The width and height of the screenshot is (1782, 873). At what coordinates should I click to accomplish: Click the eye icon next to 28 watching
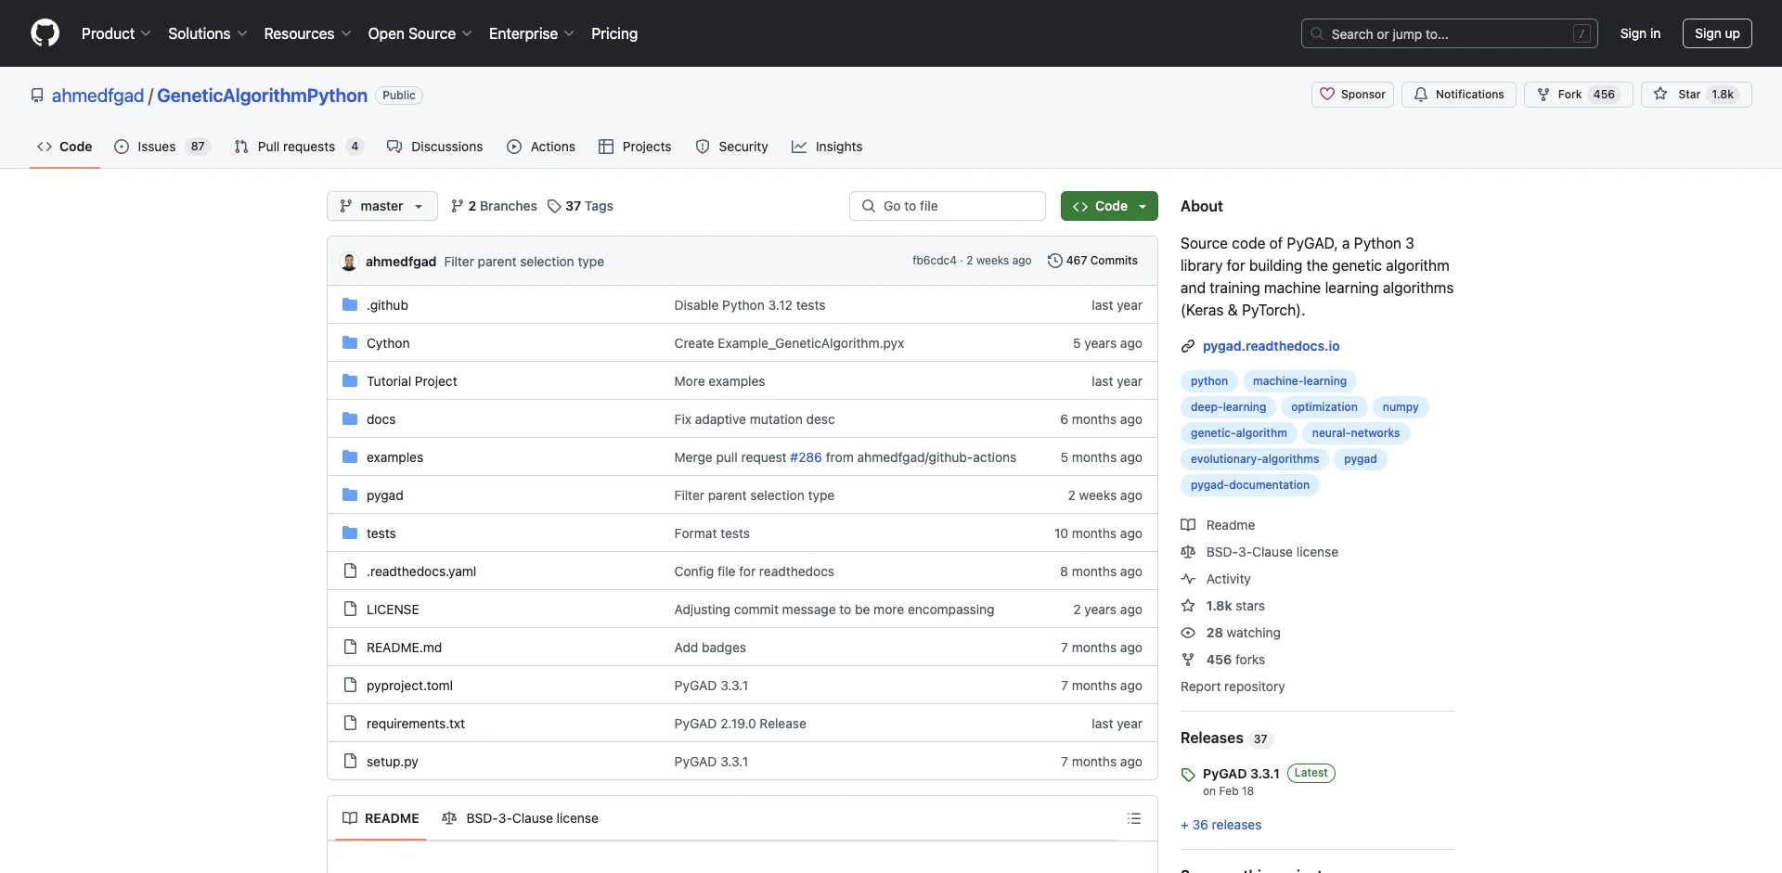point(1188,633)
